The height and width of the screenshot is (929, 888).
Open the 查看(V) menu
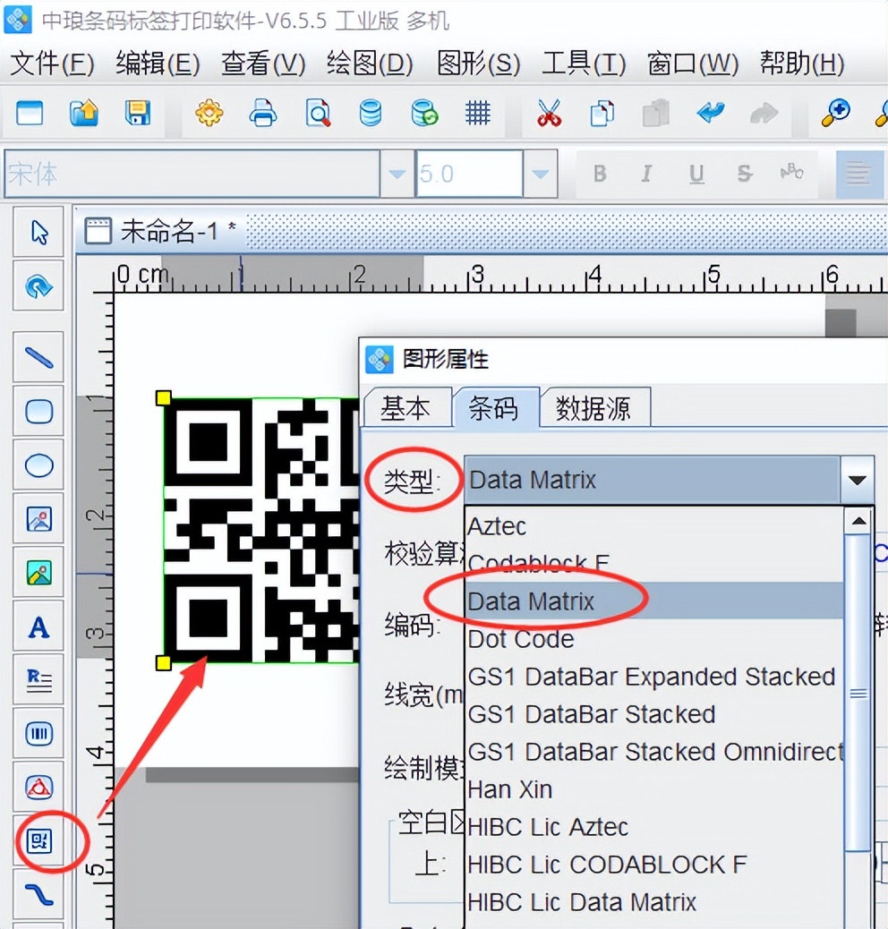tap(263, 64)
